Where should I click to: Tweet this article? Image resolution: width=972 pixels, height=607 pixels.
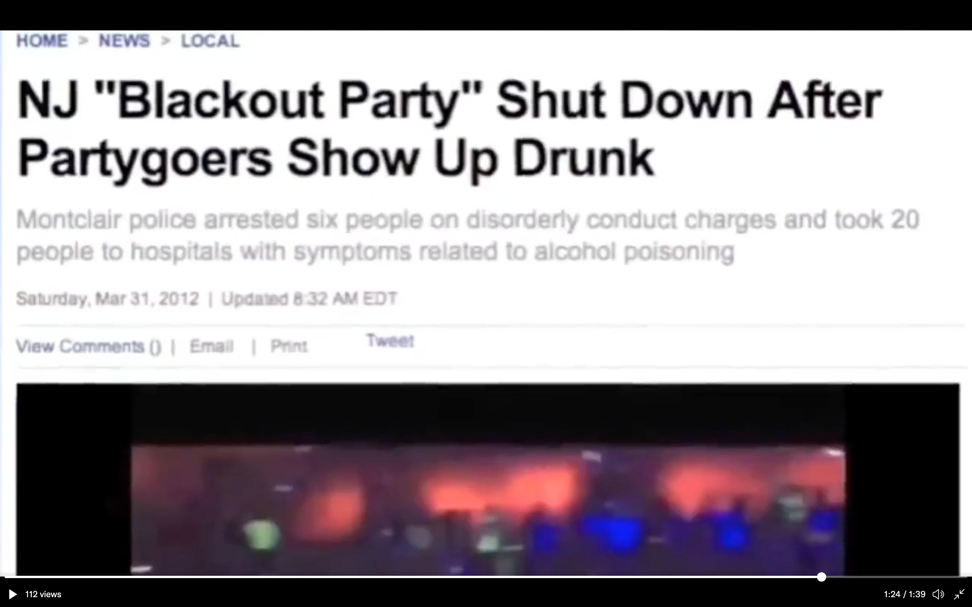pos(390,341)
